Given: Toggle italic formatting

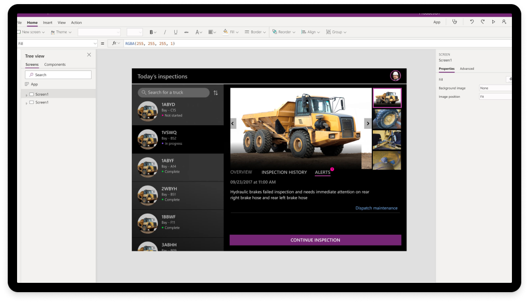Looking at the screenshot, I should [x=164, y=32].
